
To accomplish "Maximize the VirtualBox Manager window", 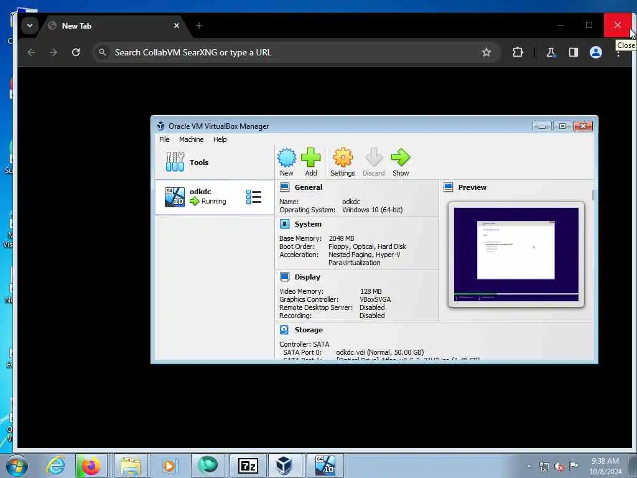I will click(x=562, y=126).
